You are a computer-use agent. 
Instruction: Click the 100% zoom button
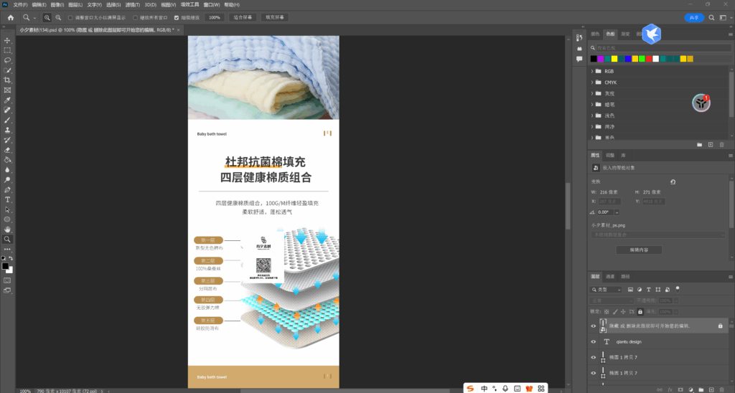pyautogui.click(x=214, y=17)
